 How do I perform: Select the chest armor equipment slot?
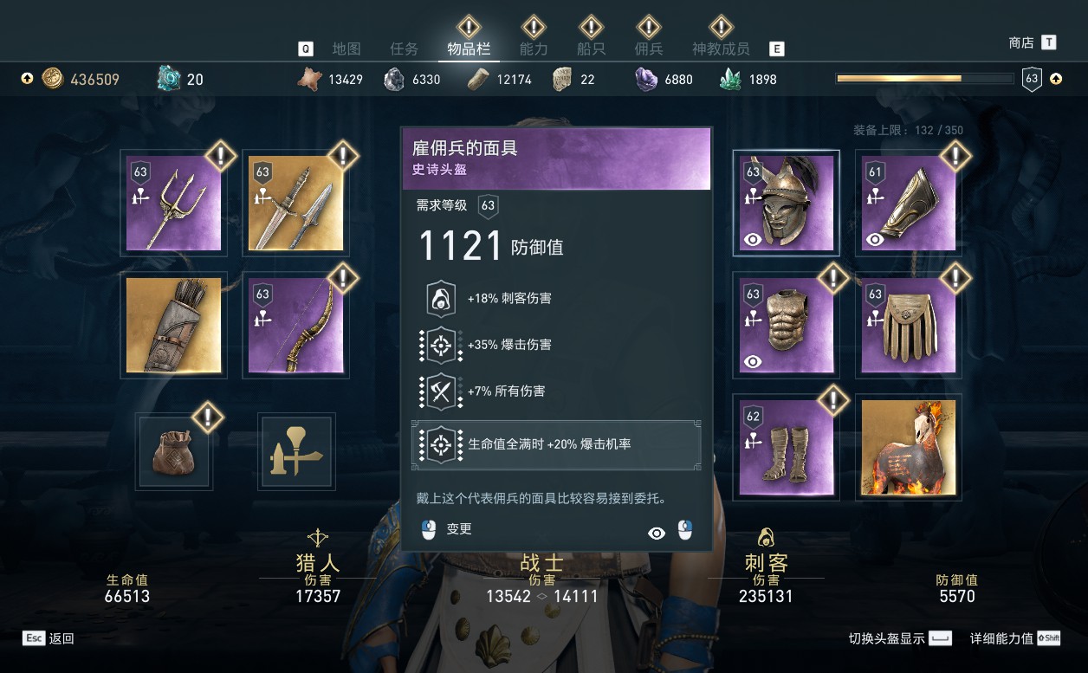click(787, 325)
